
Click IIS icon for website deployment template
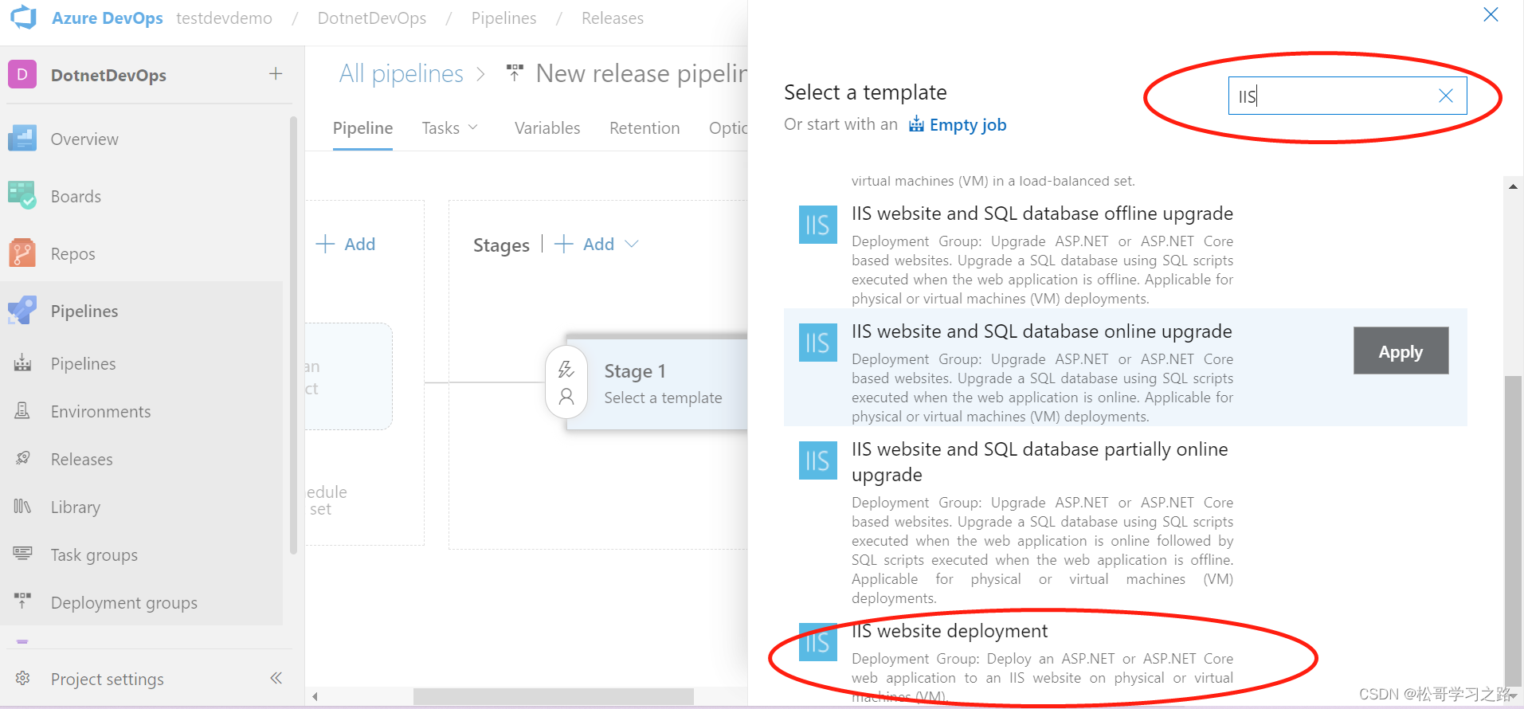[x=818, y=642]
